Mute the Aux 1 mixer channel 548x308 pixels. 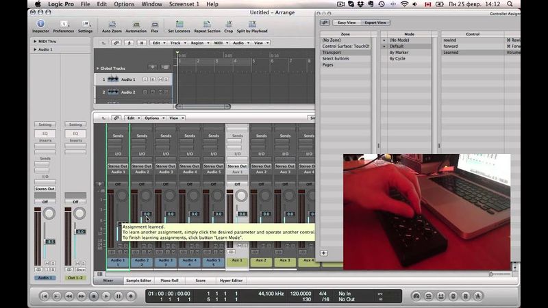click(x=239, y=246)
